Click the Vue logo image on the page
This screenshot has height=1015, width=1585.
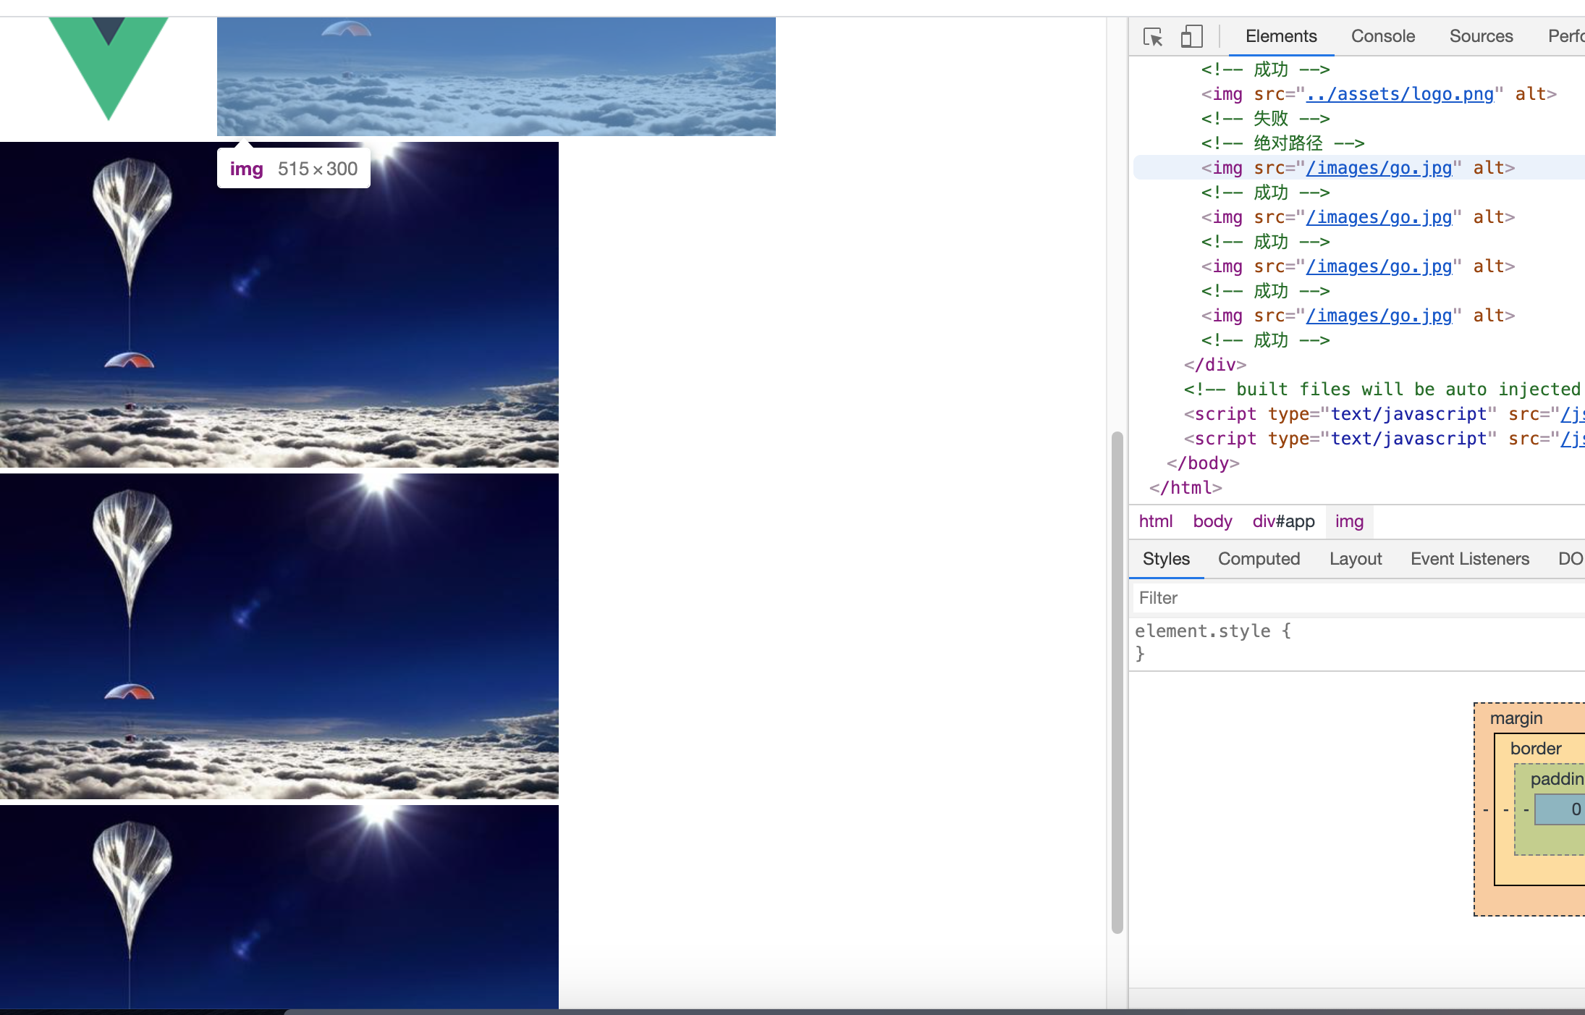pyautogui.click(x=109, y=68)
